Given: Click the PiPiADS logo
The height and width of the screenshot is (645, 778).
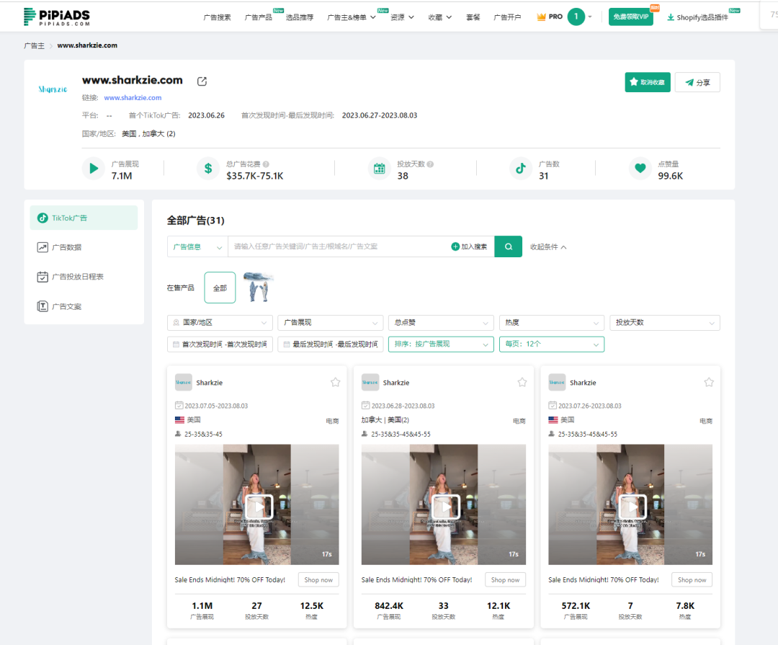Looking at the screenshot, I should click(57, 17).
